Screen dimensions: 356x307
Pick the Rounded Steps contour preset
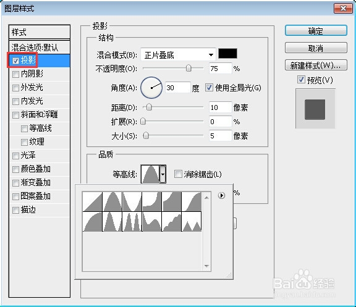click(171, 222)
